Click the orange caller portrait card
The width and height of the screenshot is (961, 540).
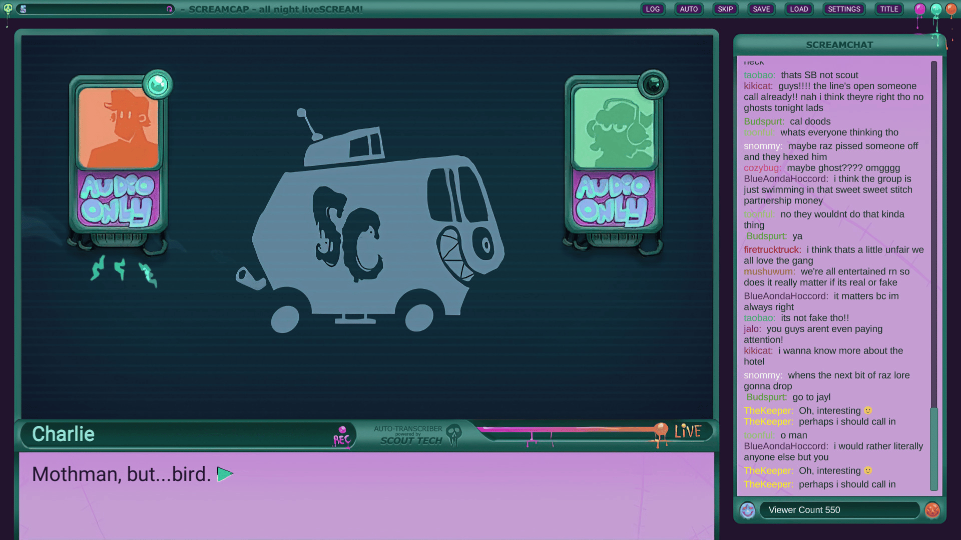119,128
